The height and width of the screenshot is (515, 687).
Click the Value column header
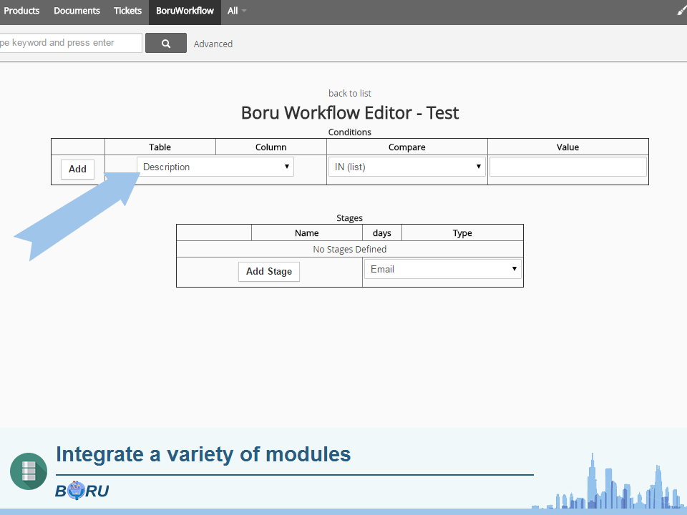pyautogui.click(x=567, y=147)
